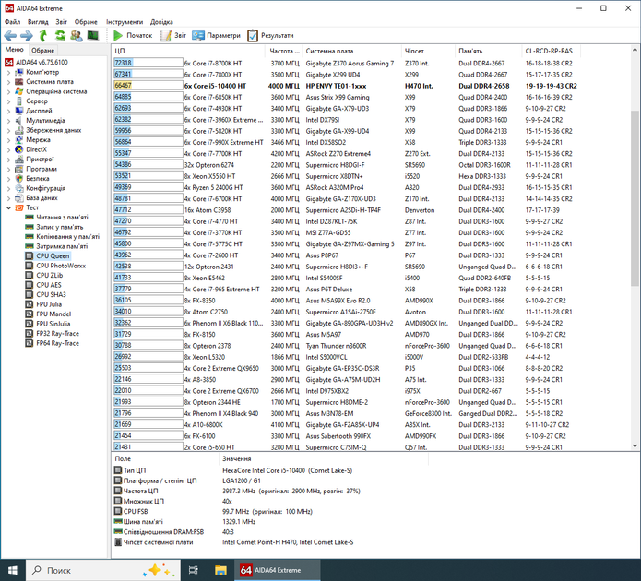Click the green monitor toolbar icon
Viewport: 641px width, 581px height.
click(93, 36)
